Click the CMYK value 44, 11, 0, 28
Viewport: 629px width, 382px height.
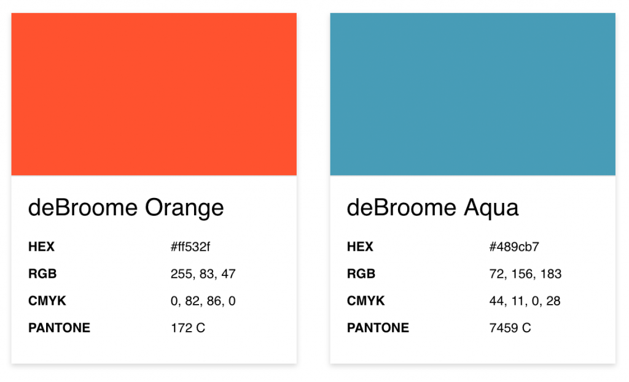[x=525, y=301]
